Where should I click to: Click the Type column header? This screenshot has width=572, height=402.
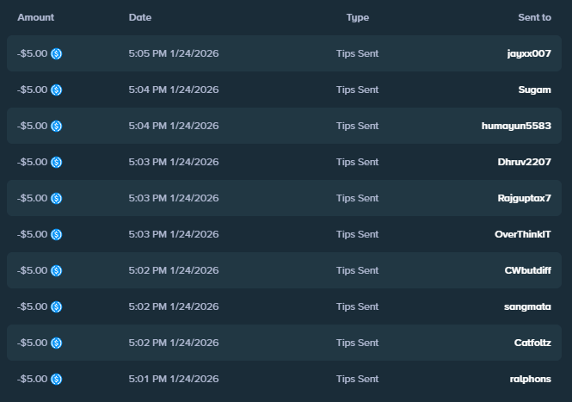click(x=358, y=17)
